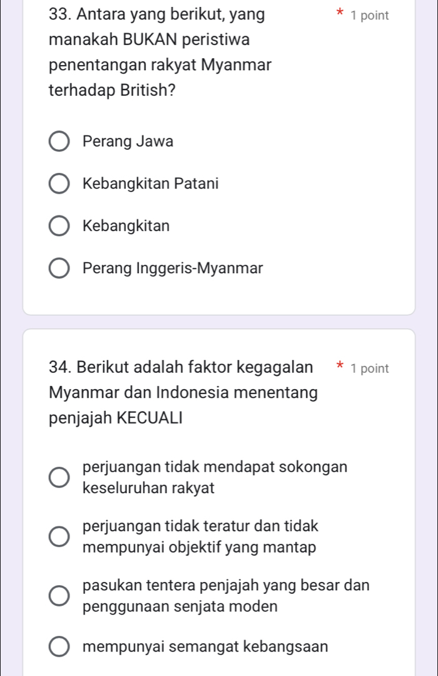Click the mempunyai semangat kebangsaan label text
Viewport: 438px width, 676px height.
tap(205, 647)
